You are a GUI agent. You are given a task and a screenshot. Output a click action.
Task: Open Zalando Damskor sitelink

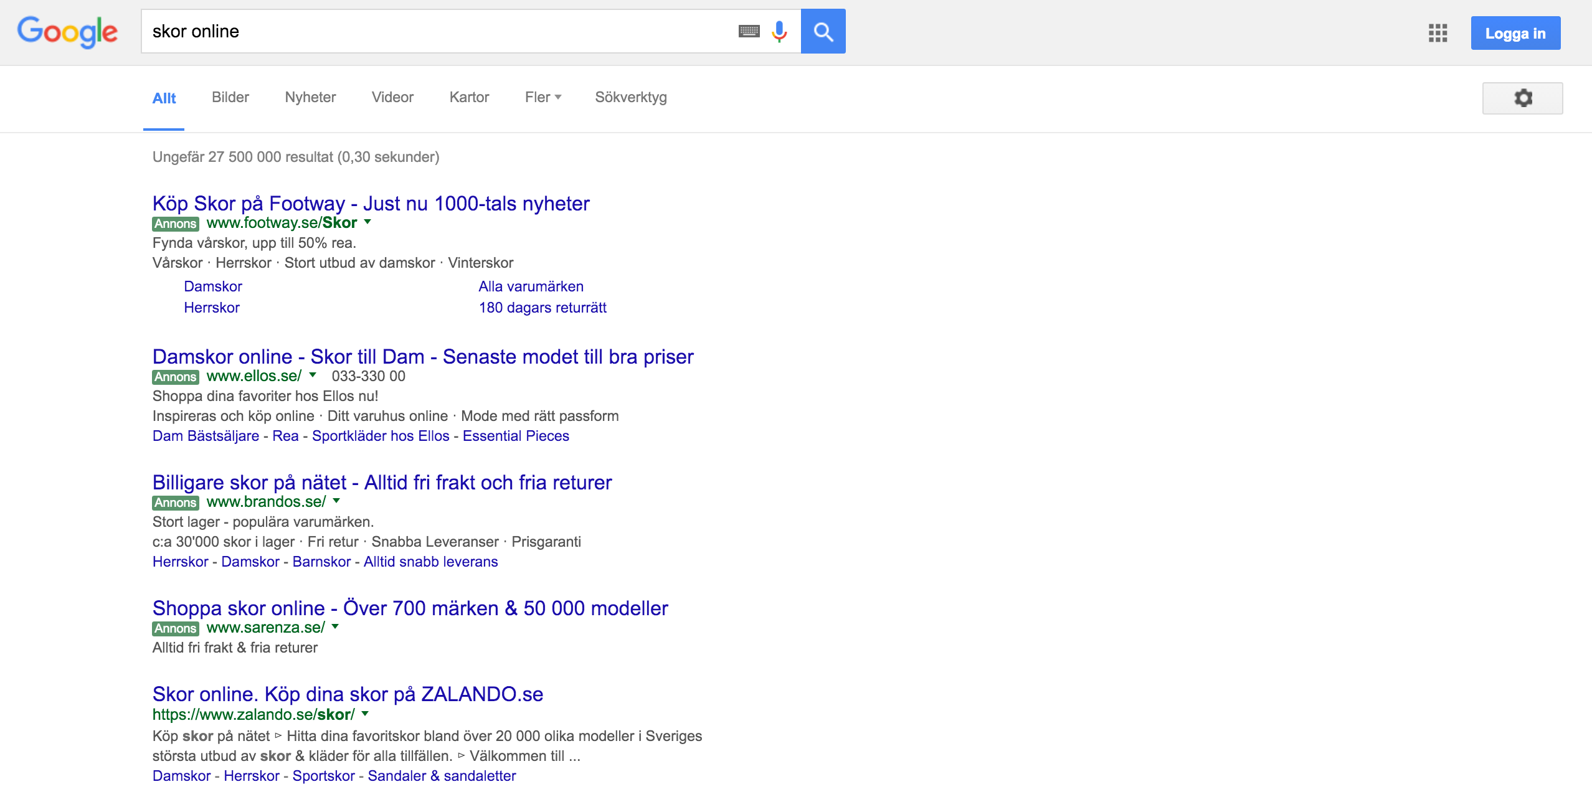click(x=182, y=776)
